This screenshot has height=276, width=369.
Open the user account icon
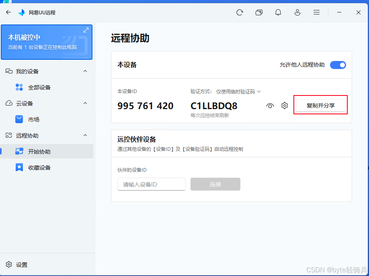pyautogui.click(x=297, y=12)
